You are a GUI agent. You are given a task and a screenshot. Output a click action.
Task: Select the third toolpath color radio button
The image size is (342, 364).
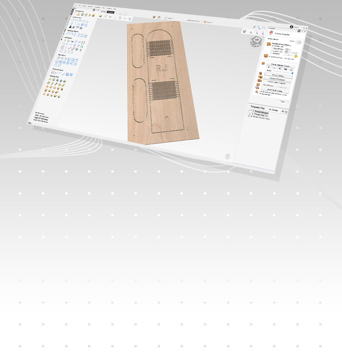tap(271, 53)
